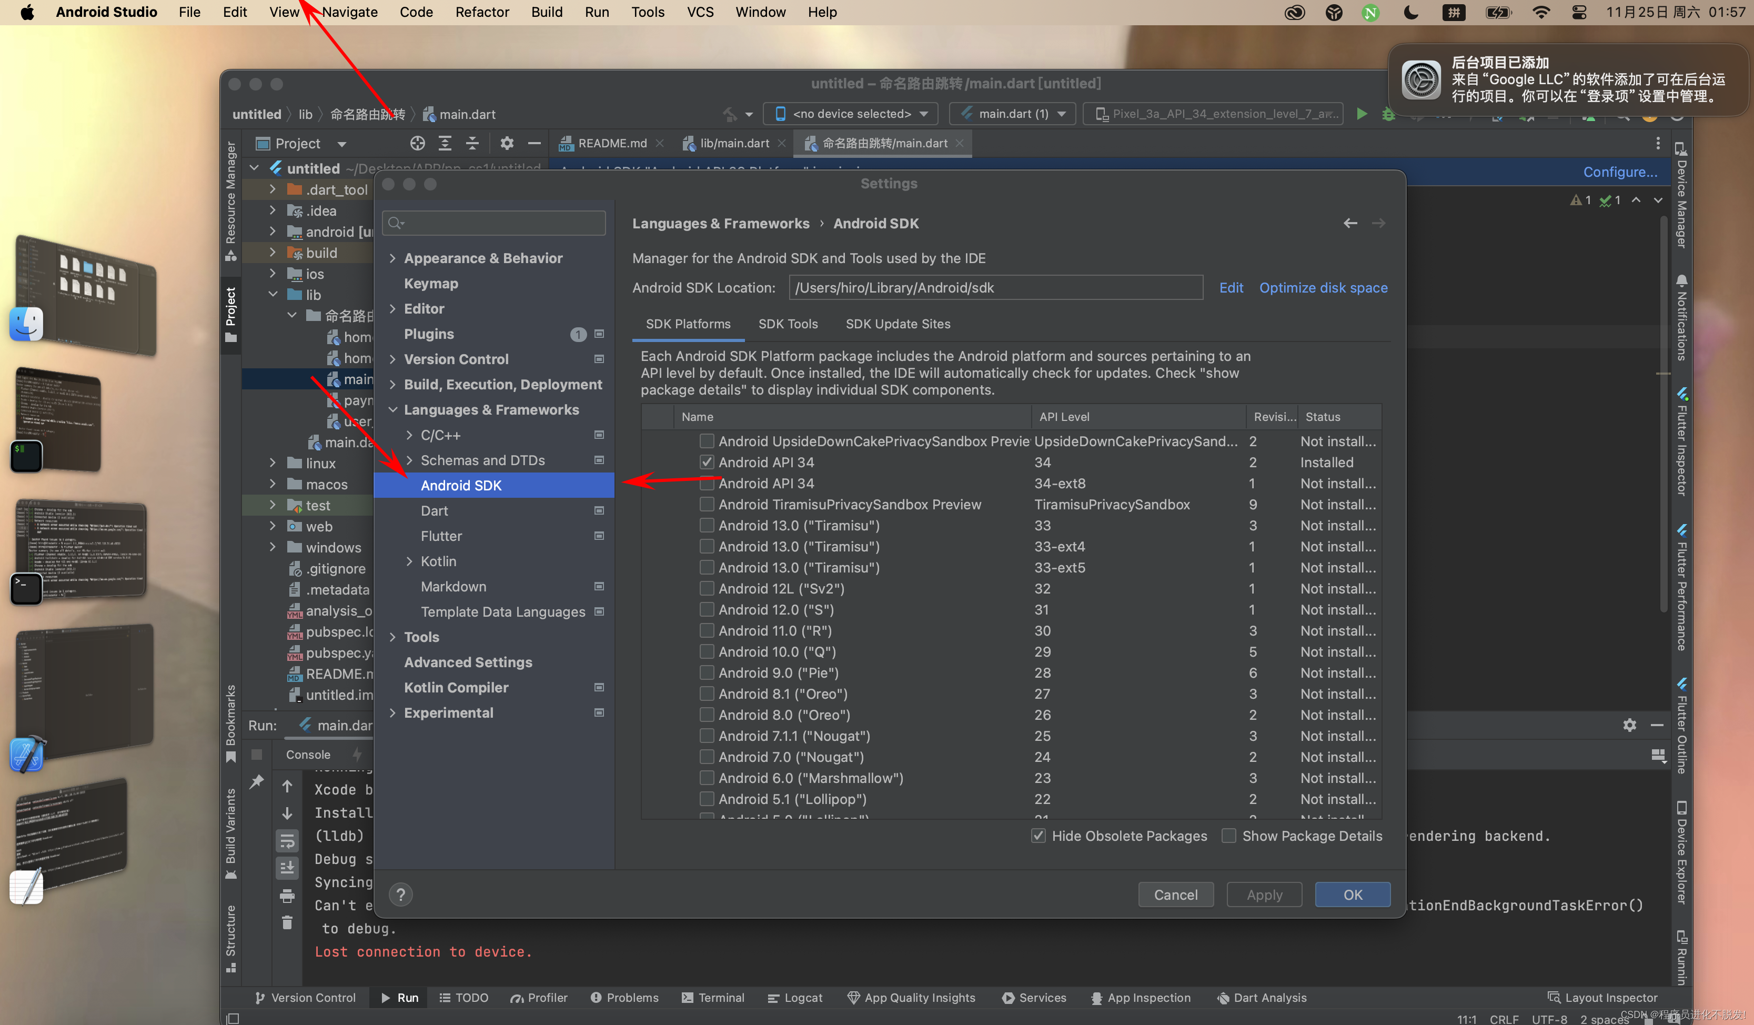Click Finder icon in the stage strip
The width and height of the screenshot is (1754, 1025).
point(26,325)
